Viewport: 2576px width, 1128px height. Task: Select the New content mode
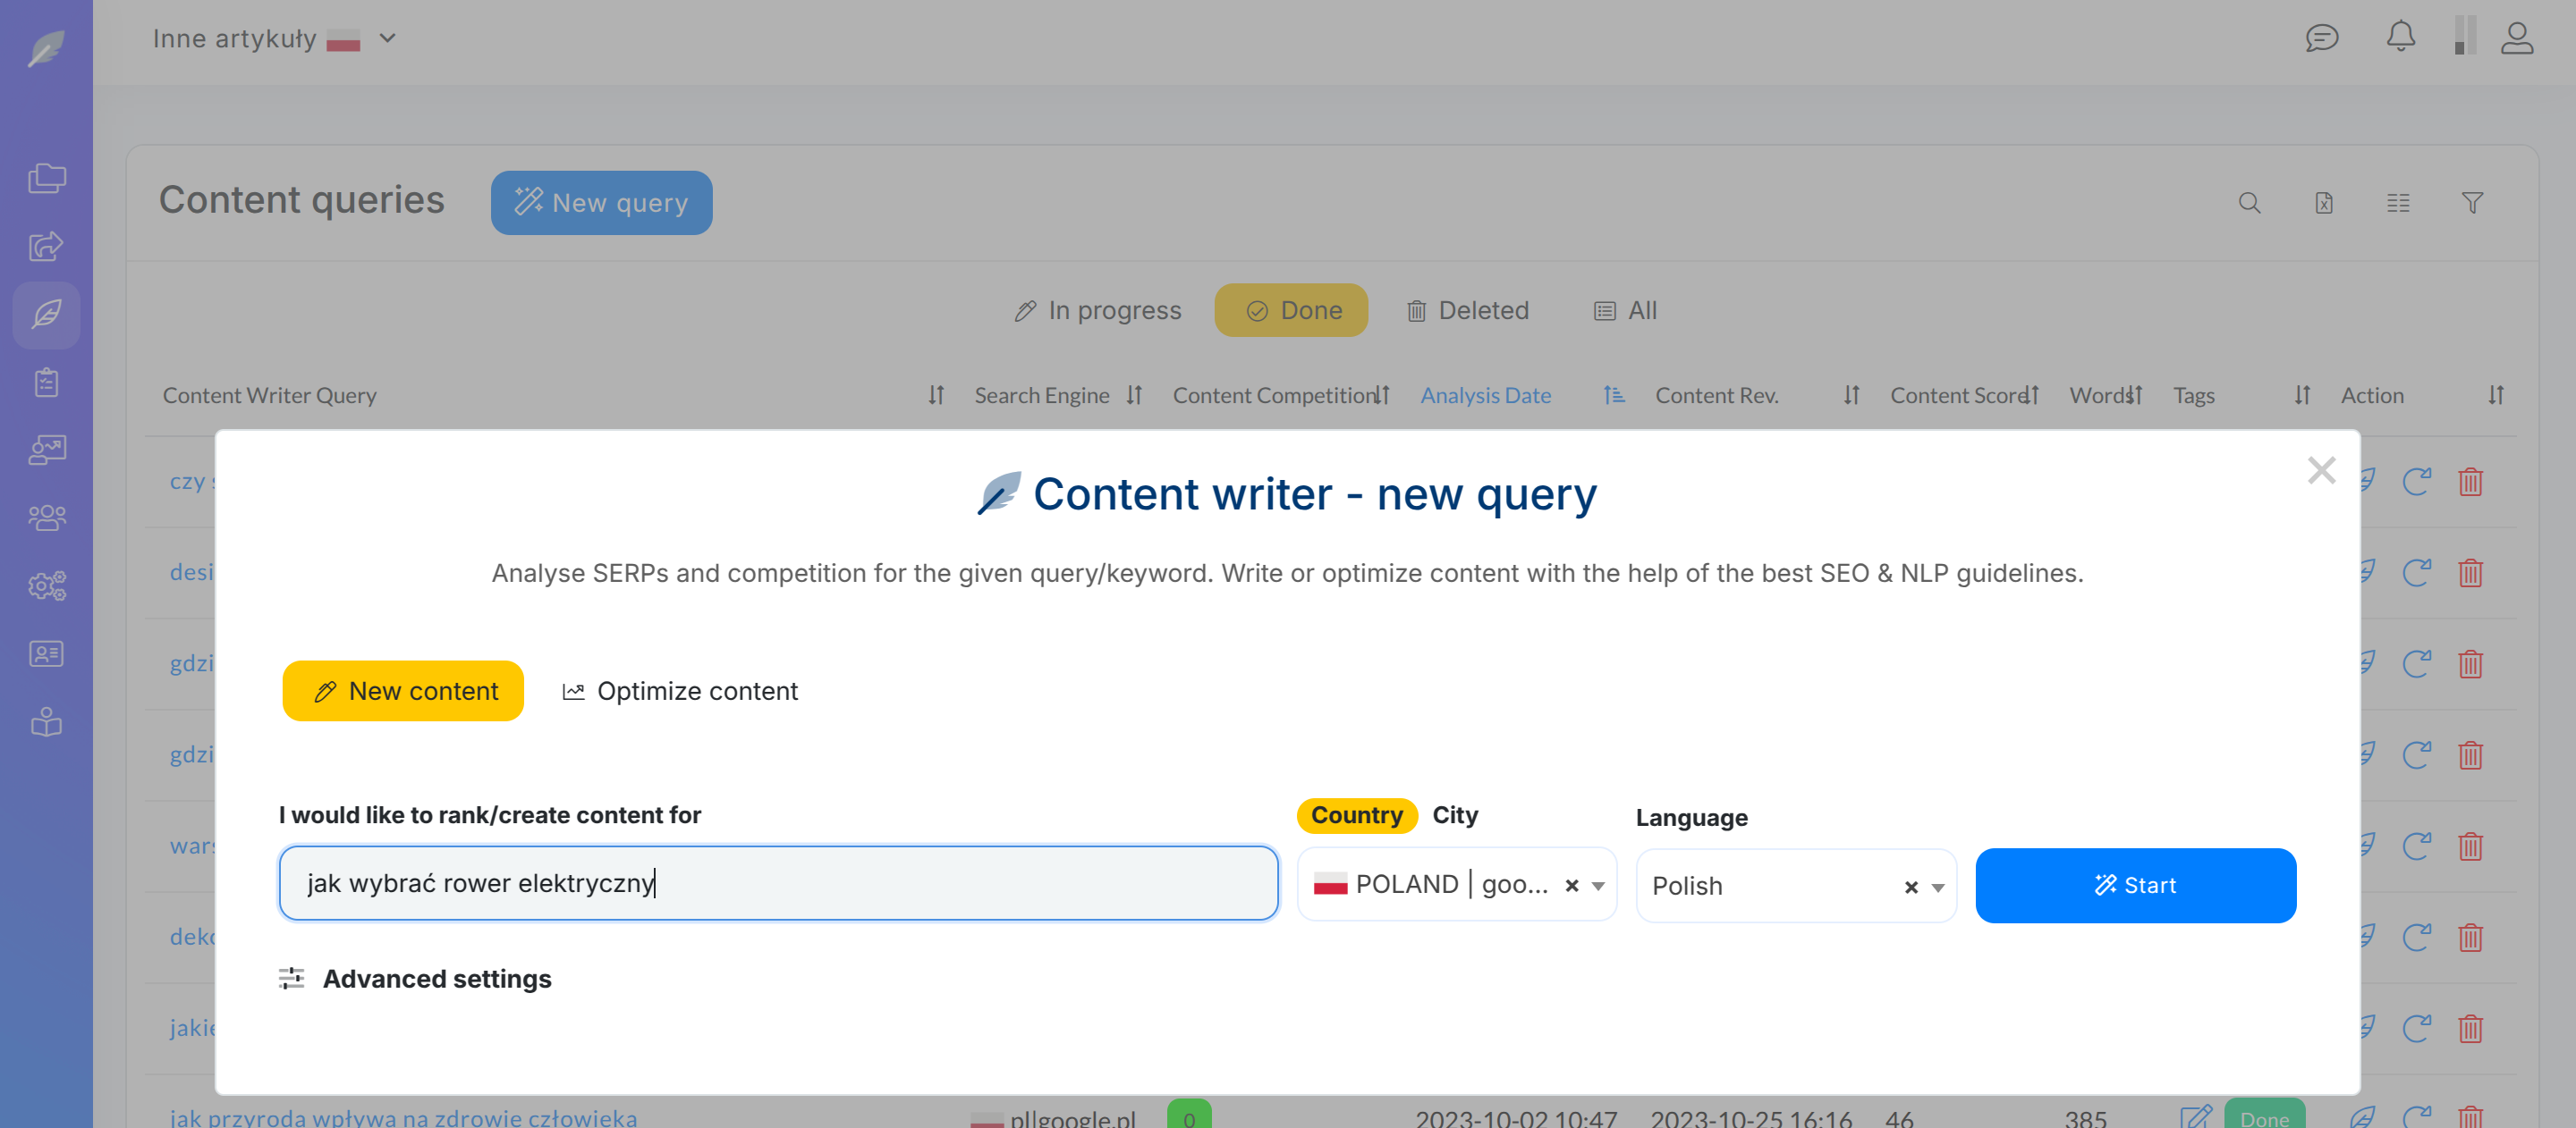pos(403,690)
